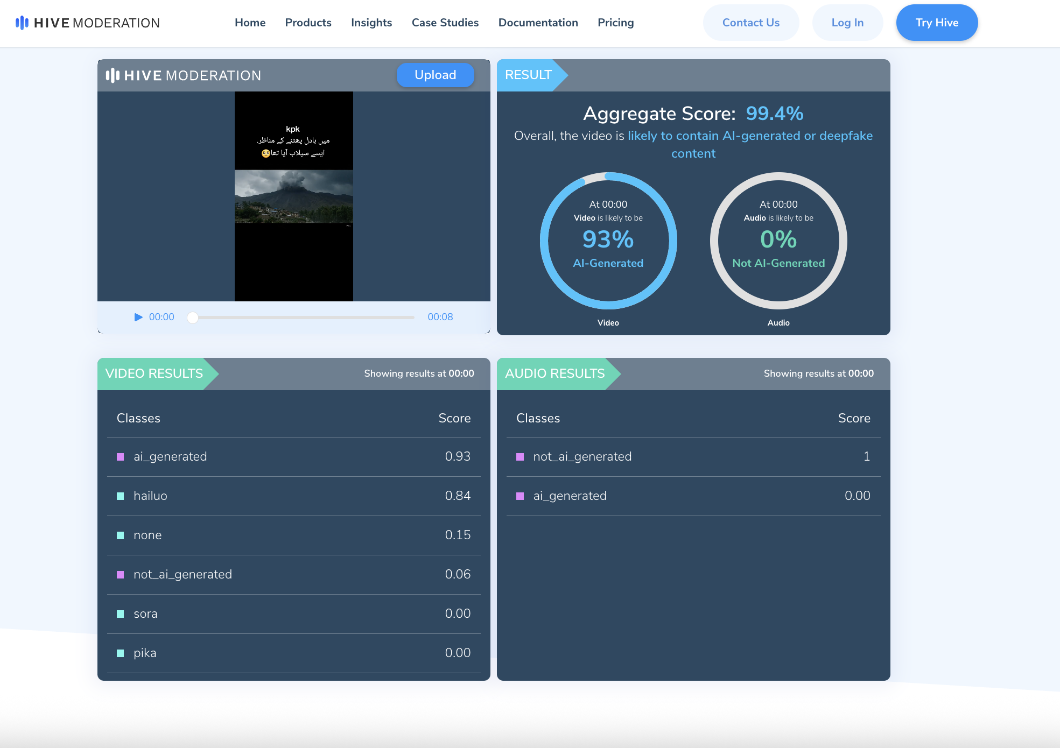Select the pika row label
The width and height of the screenshot is (1060, 748).
click(145, 653)
